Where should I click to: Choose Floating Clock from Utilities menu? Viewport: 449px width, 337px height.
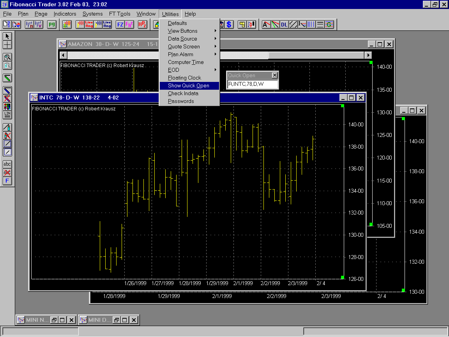coord(184,78)
